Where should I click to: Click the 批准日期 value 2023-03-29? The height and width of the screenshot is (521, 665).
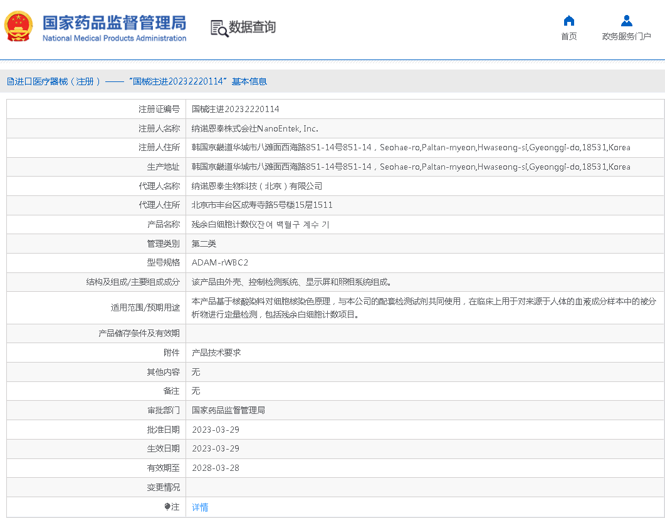[215, 430]
